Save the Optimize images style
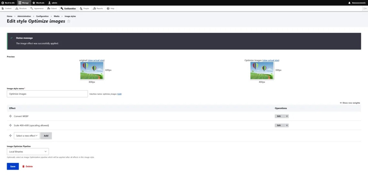 click(13, 166)
